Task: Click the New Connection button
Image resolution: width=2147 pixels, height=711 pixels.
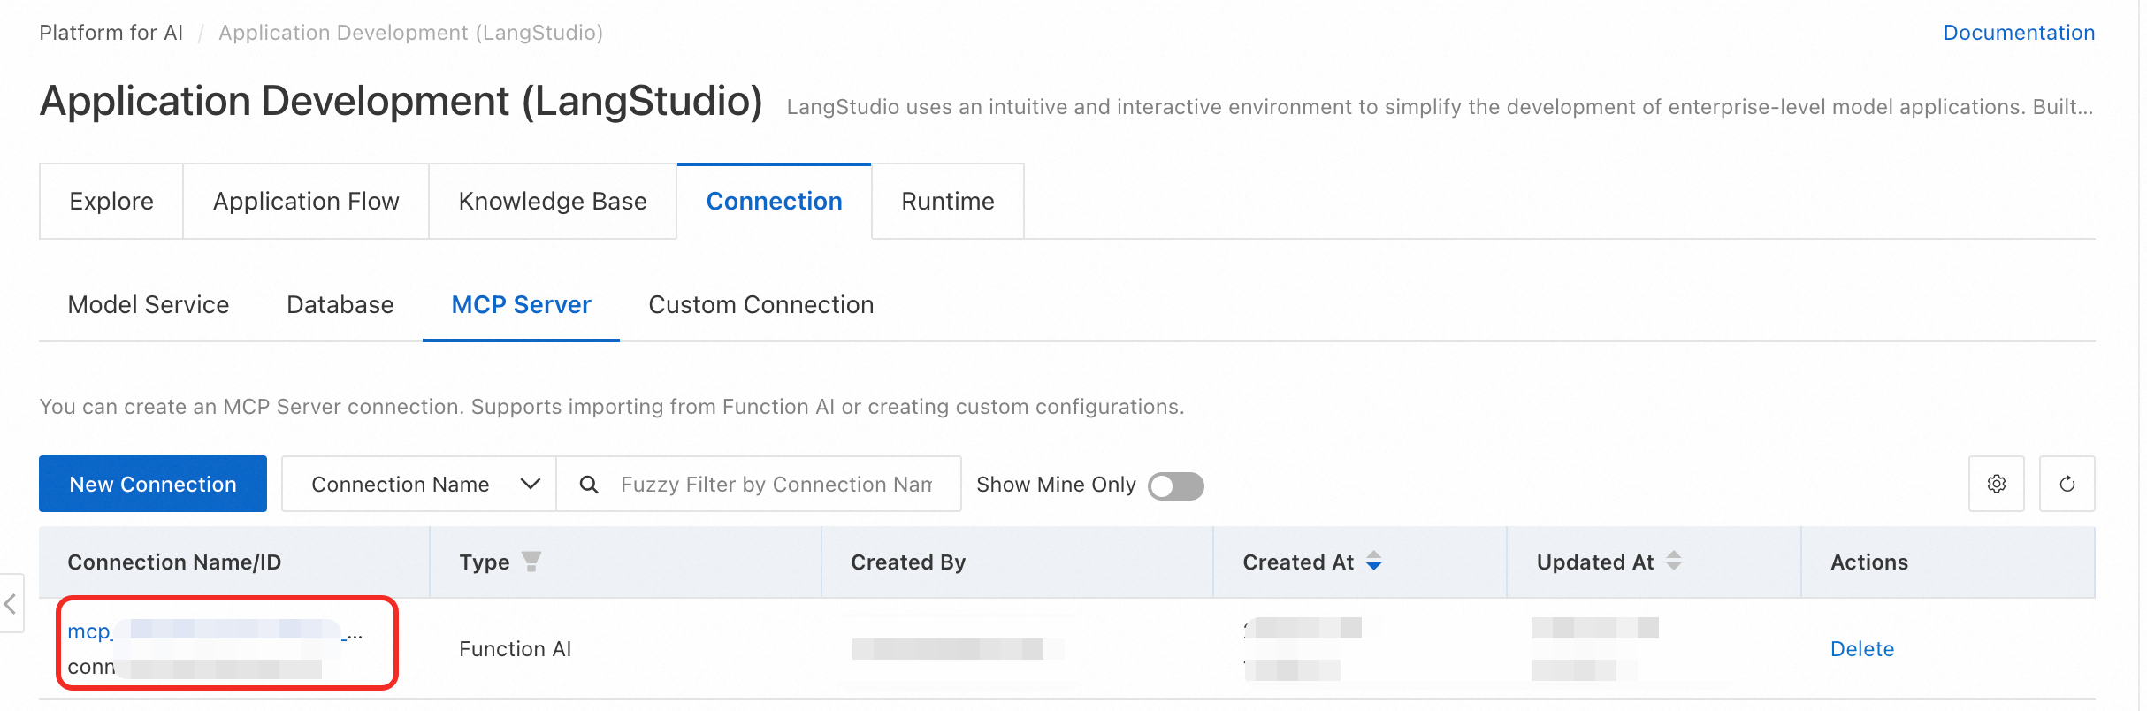Action: [153, 485]
